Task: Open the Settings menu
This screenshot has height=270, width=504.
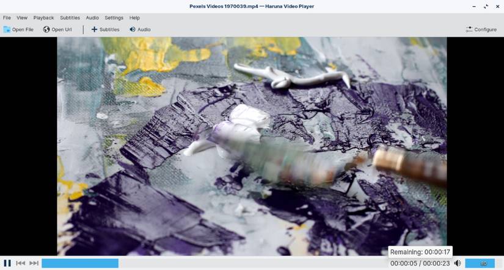Action: tap(114, 18)
